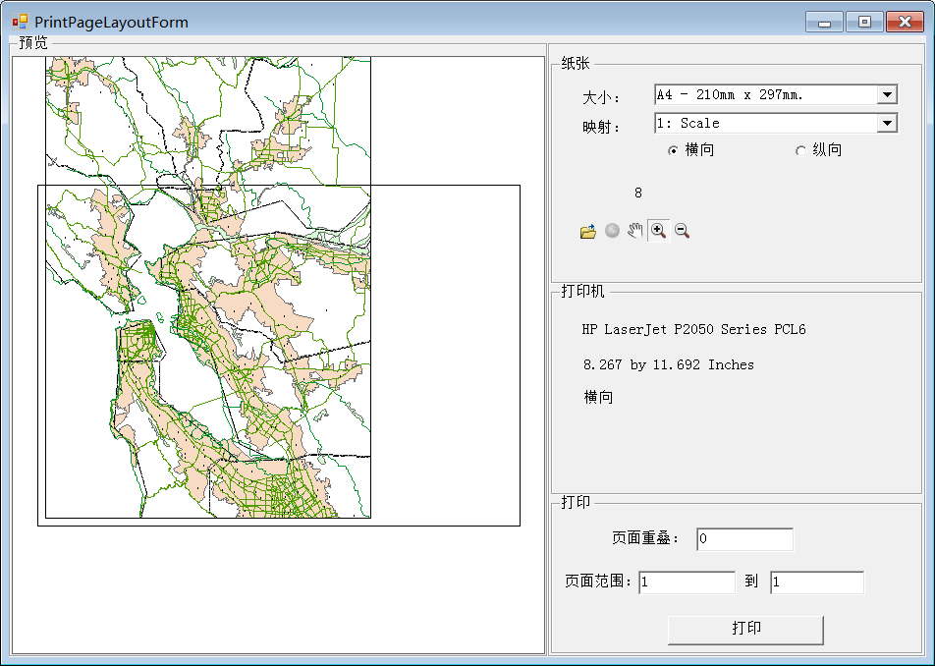Close the PrintPageLayoutForm window
The height and width of the screenshot is (666, 935).
coord(905,22)
